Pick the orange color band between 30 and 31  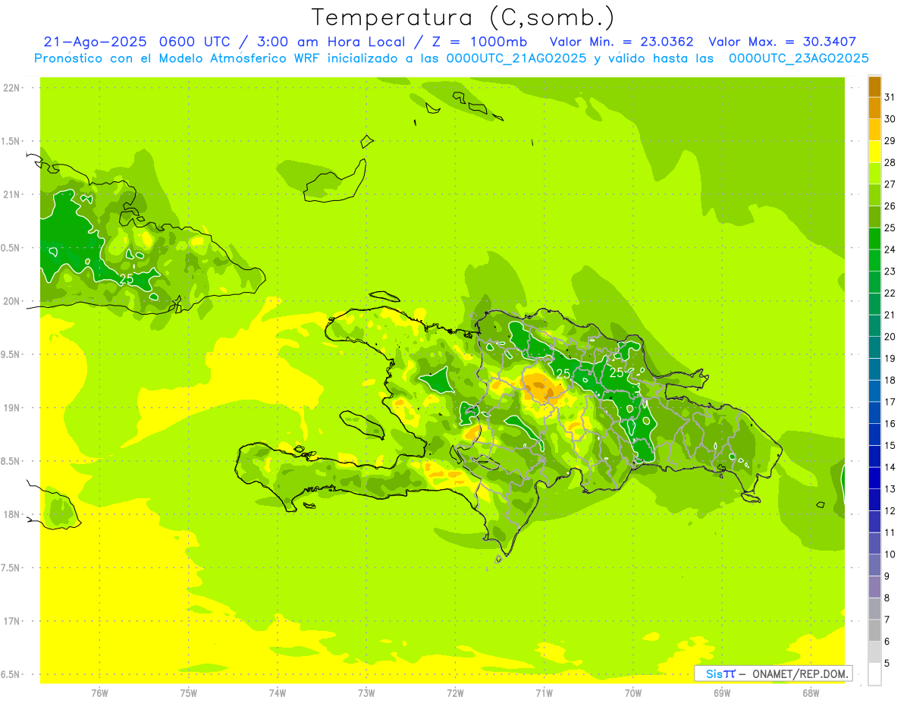pyautogui.click(x=874, y=108)
